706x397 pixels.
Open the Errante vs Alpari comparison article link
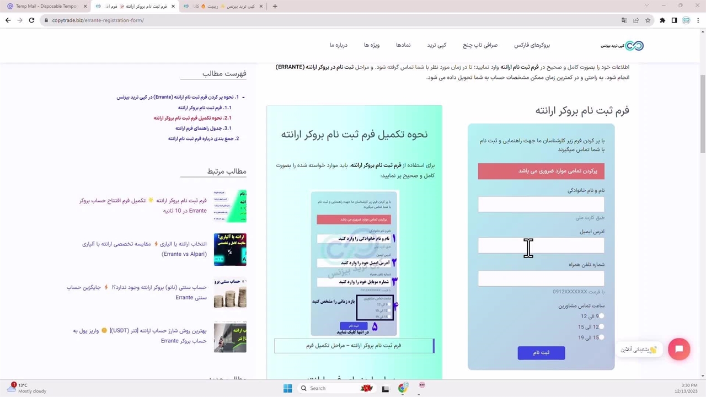tap(145, 249)
